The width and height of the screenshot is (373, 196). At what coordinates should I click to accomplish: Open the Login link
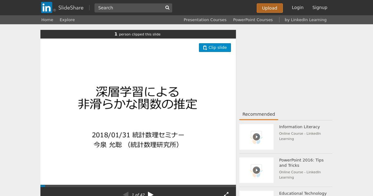click(x=297, y=7)
